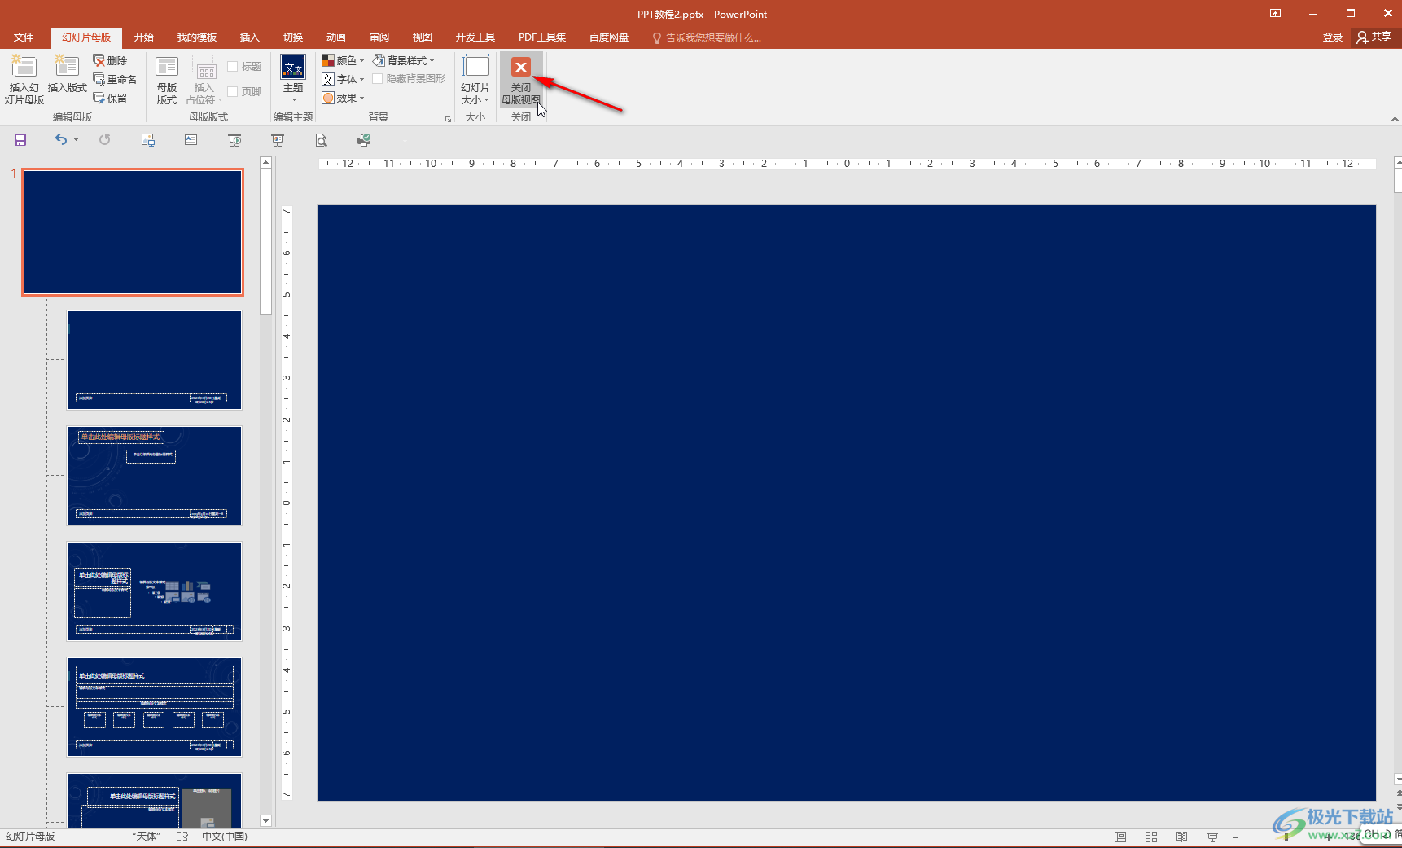The width and height of the screenshot is (1402, 848).
Task: Open the Baidu Netdisk (百度网盘) tab
Action: [609, 37]
